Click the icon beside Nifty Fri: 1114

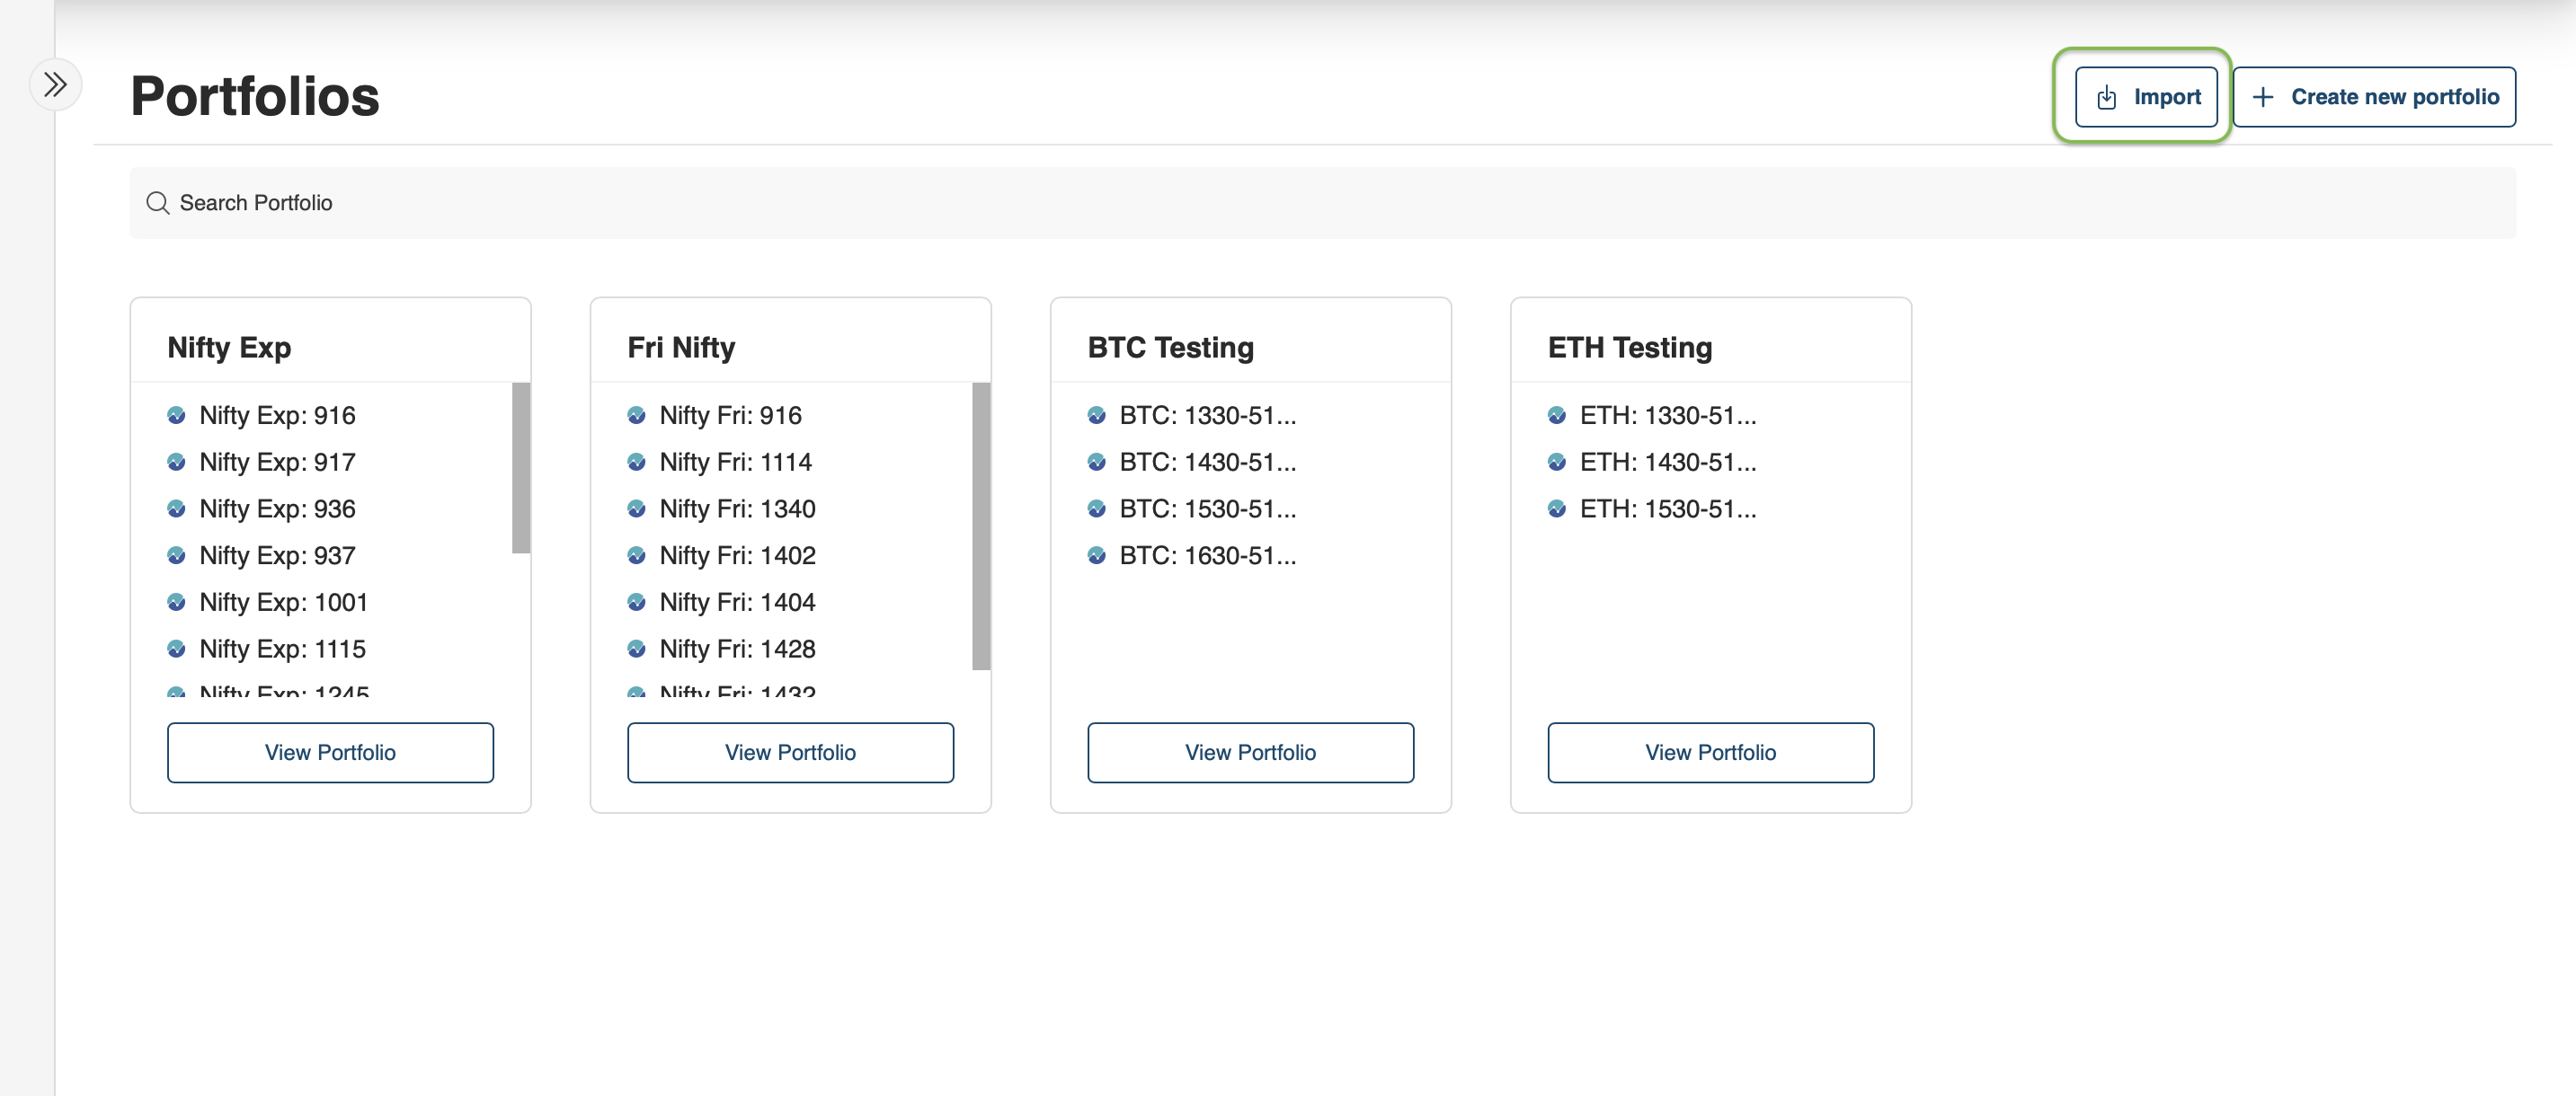tap(636, 463)
